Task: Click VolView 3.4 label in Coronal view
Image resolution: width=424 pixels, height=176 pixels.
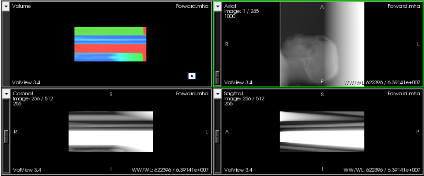Action: click(27, 170)
